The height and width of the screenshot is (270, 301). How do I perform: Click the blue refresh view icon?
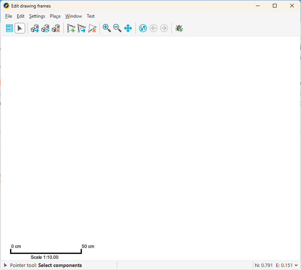coord(143,28)
